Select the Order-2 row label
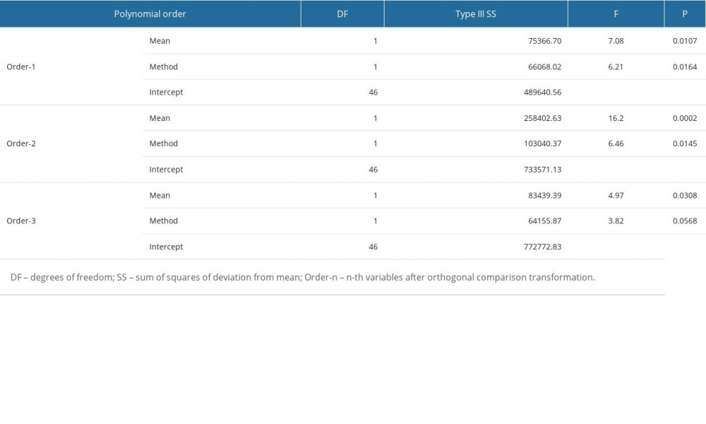 21,143
